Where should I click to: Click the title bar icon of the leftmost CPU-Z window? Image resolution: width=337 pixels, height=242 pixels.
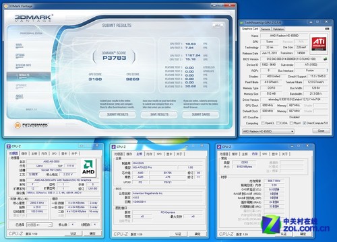pos(9,147)
